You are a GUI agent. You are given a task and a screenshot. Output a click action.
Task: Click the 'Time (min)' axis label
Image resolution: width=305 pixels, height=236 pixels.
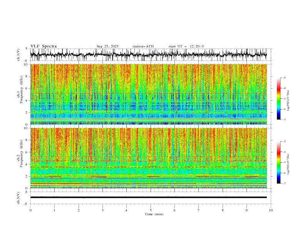point(154,214)
